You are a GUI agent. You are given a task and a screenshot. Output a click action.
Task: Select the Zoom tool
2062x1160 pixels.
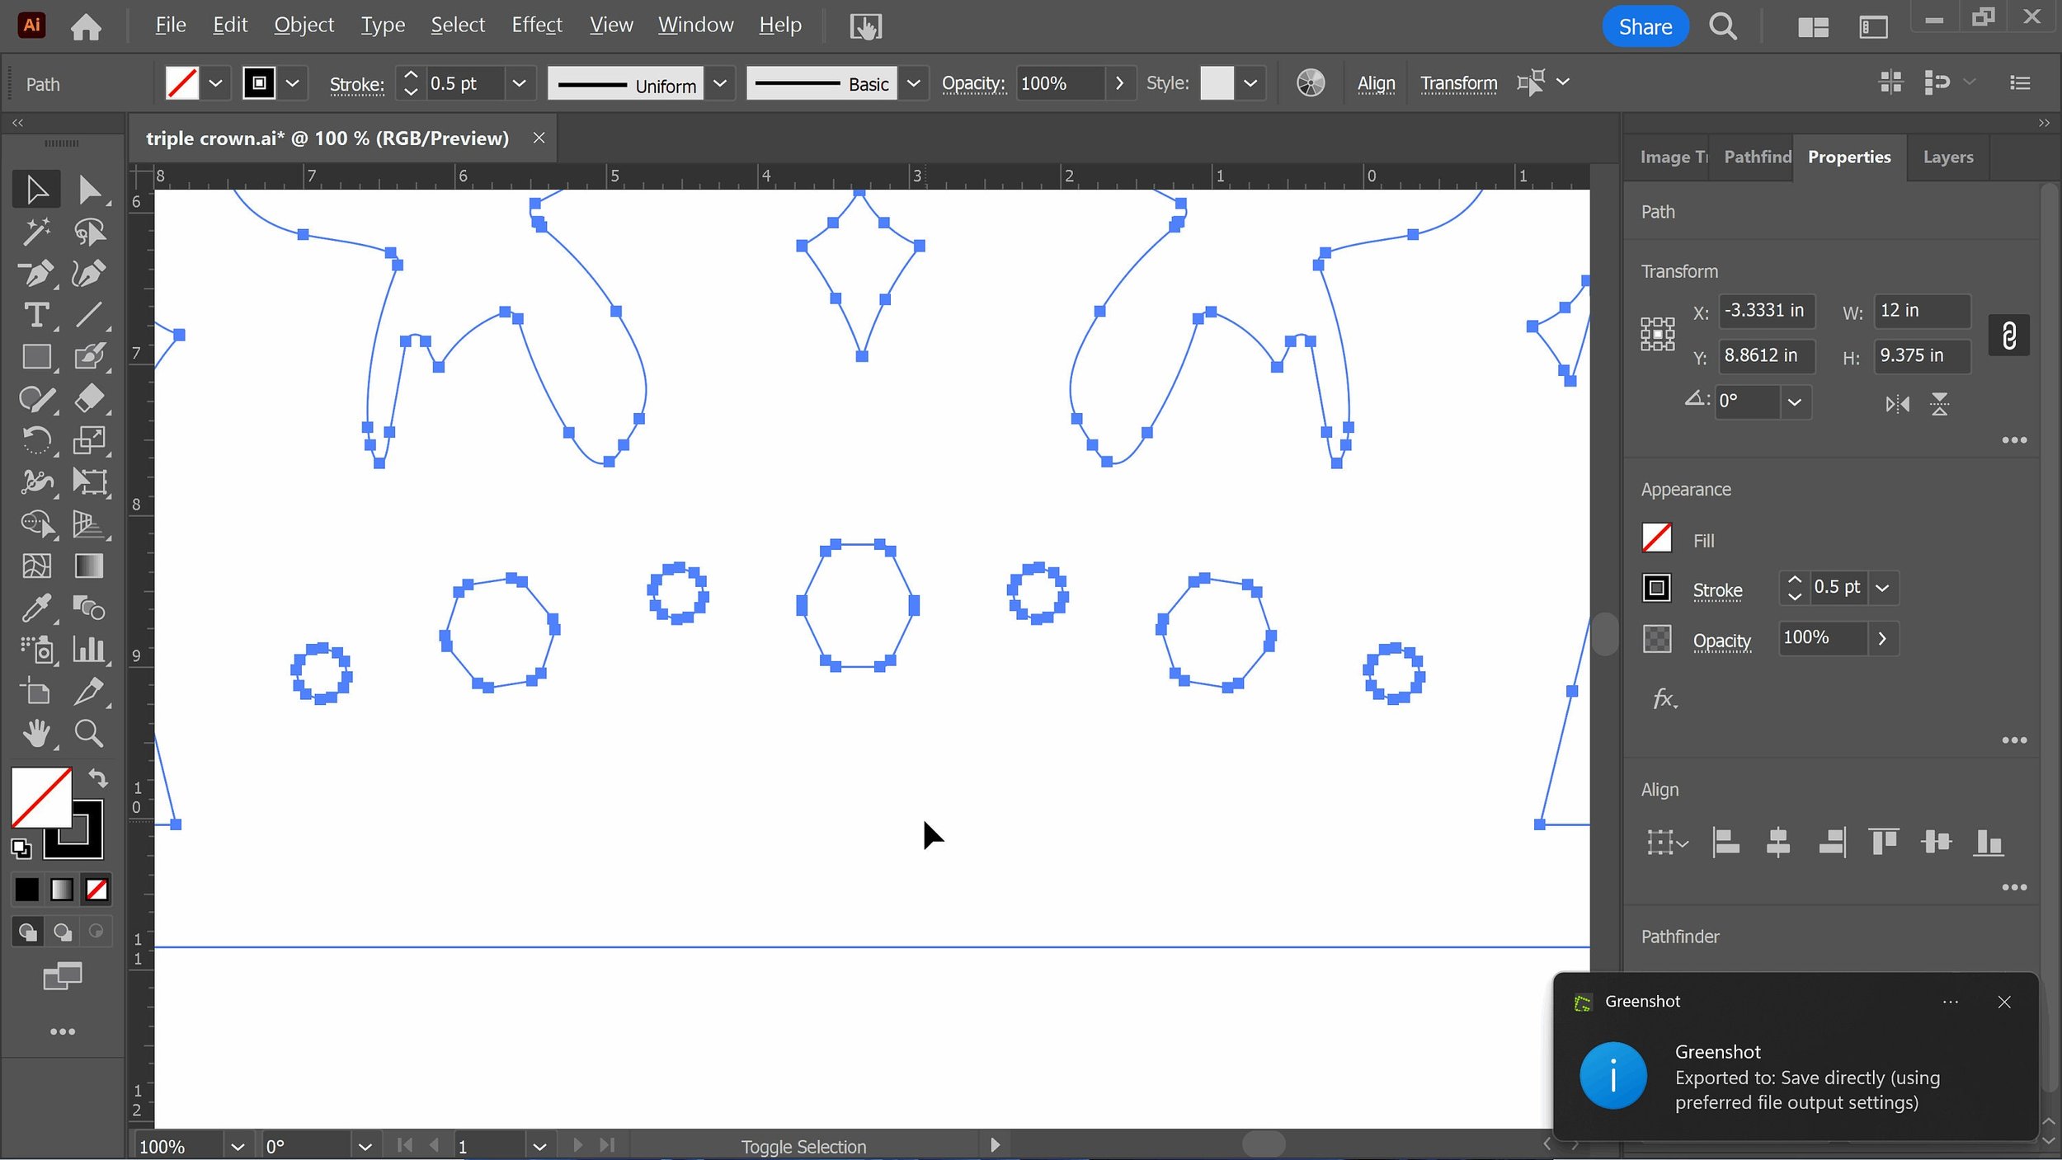[88, 733]
